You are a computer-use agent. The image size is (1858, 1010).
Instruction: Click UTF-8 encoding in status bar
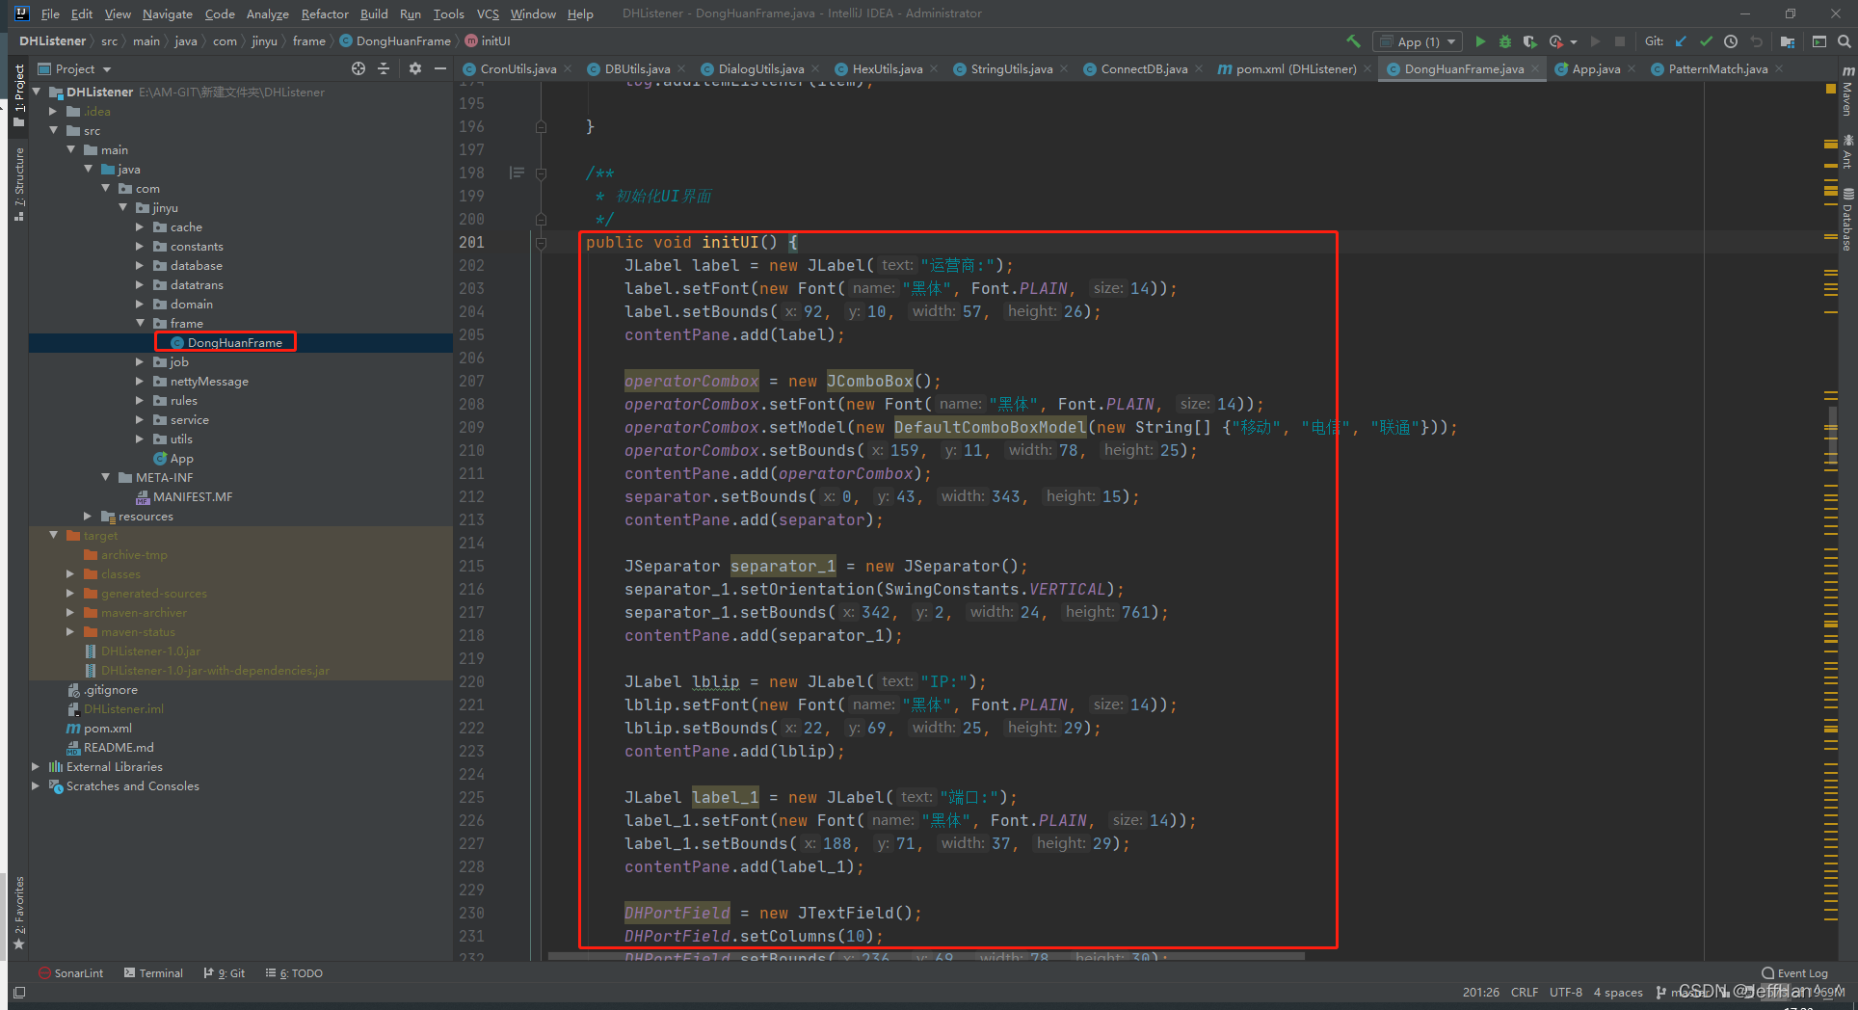click(1565, 992)
